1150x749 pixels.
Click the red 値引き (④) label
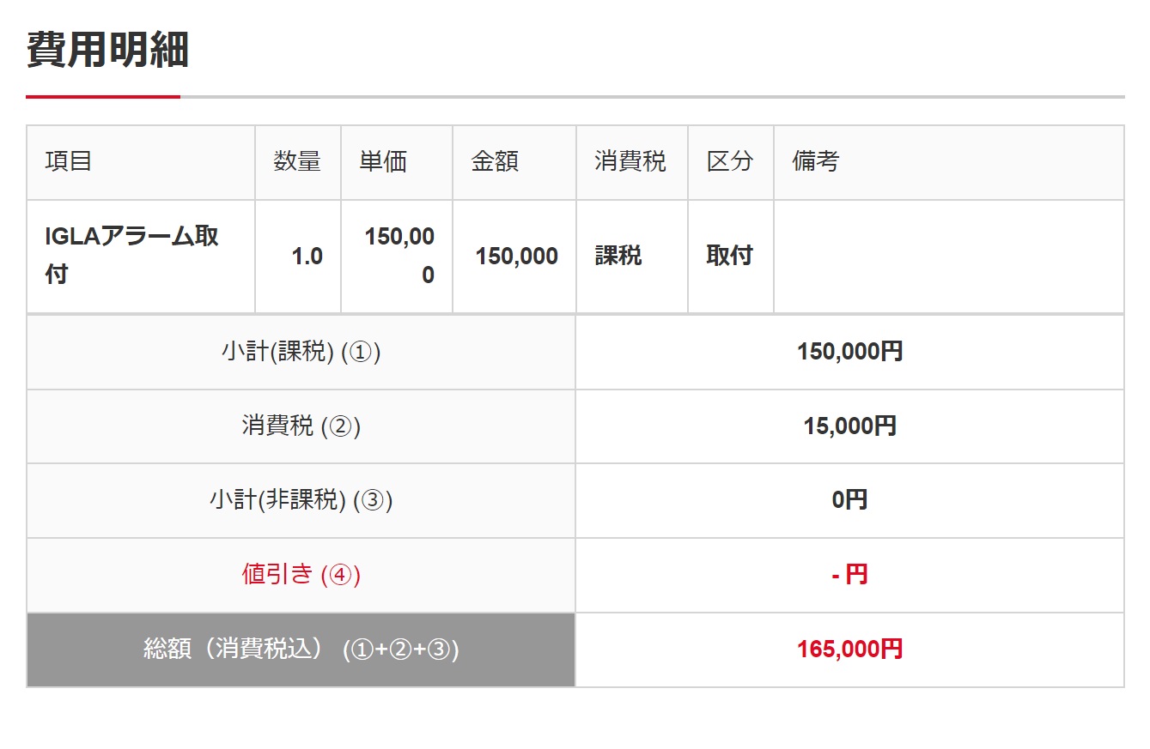tap(301, 575)
